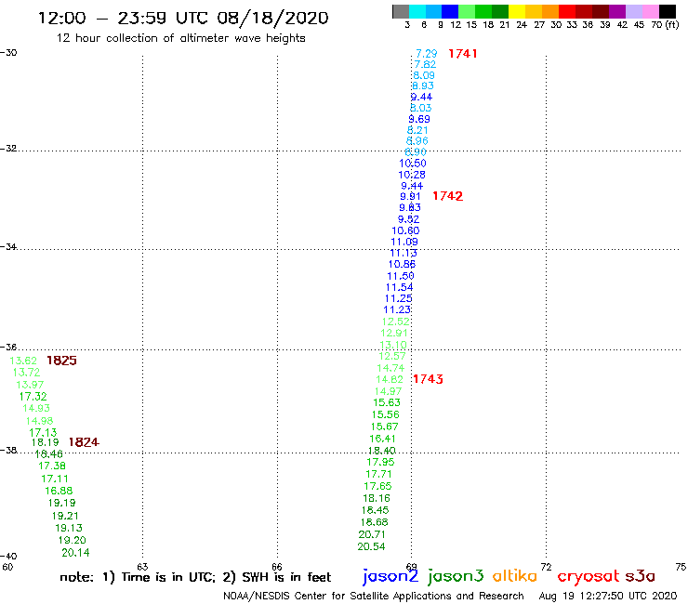This screenshot has width=688, height=604.
Task: Click the wave height value 14.82
Action: (390, 379)
